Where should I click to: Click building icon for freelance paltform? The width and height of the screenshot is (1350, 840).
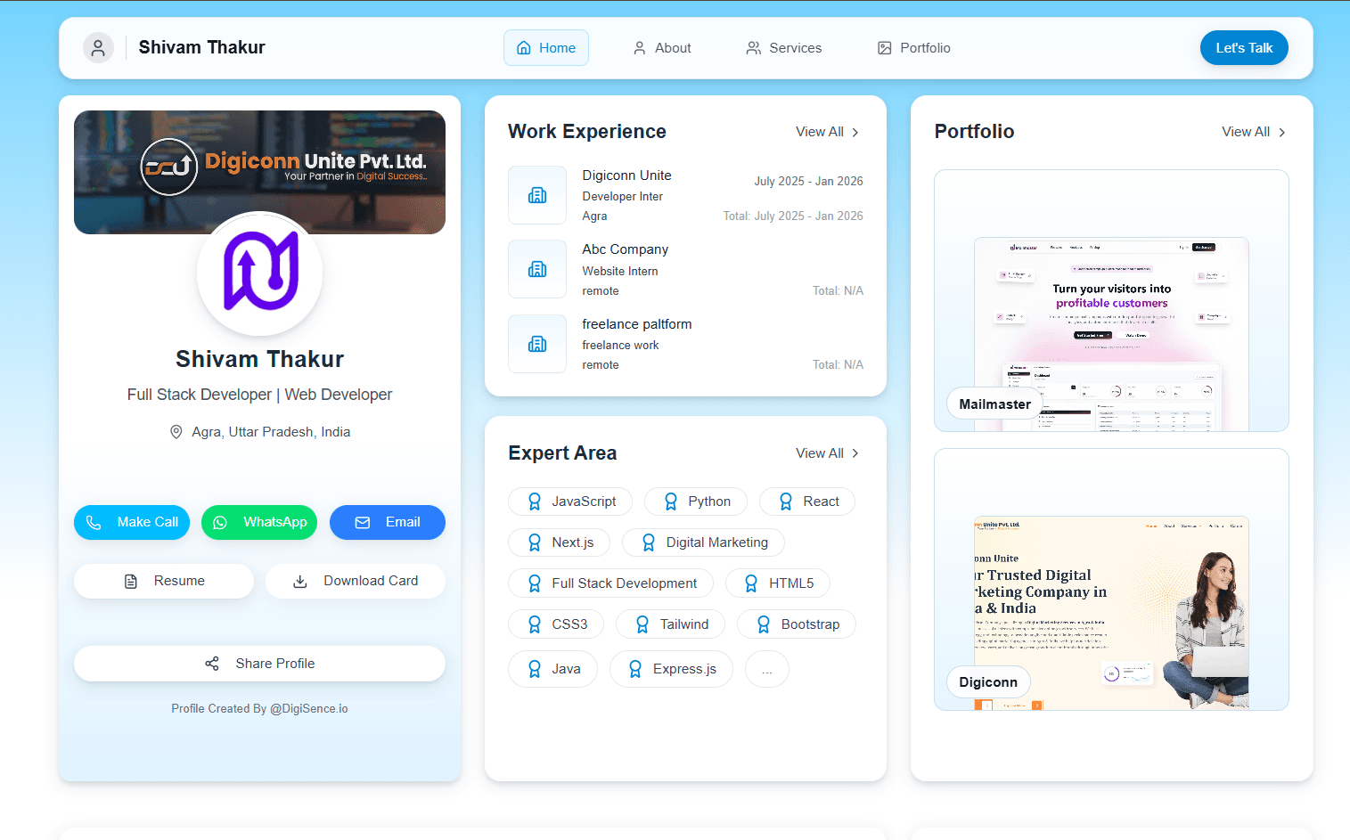(537, 344)
